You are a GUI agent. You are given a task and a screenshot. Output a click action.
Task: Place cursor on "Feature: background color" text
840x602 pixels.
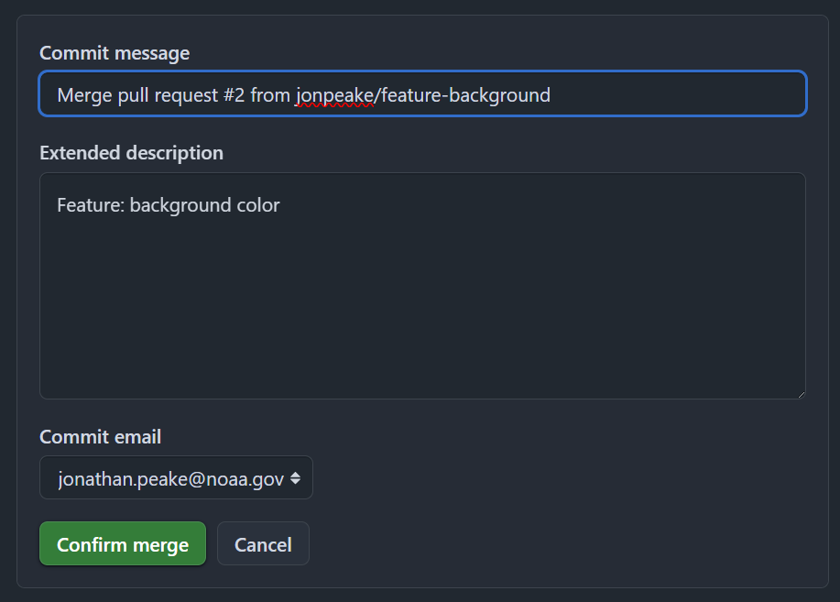pyautogui.click(x=169, y=205)
